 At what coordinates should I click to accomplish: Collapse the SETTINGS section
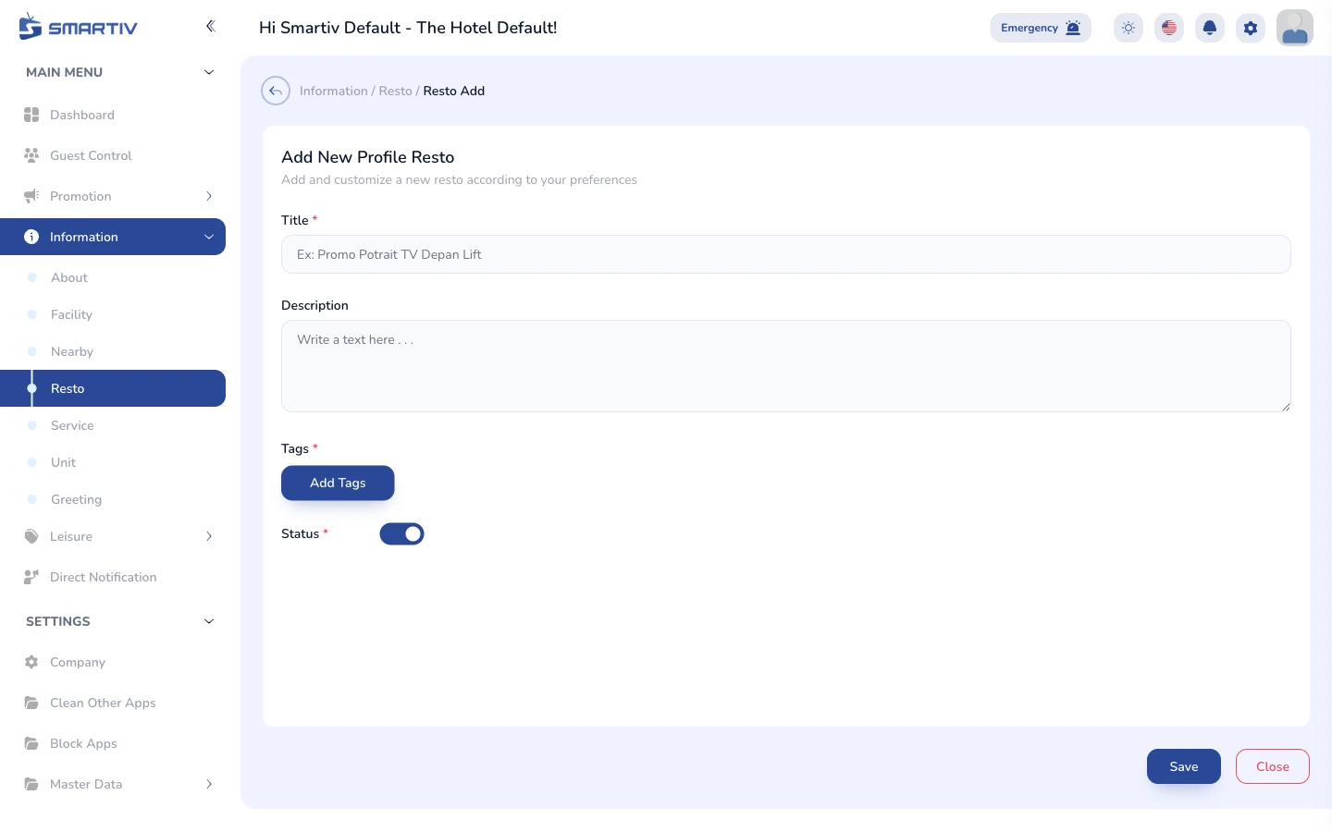pos(209,621)
